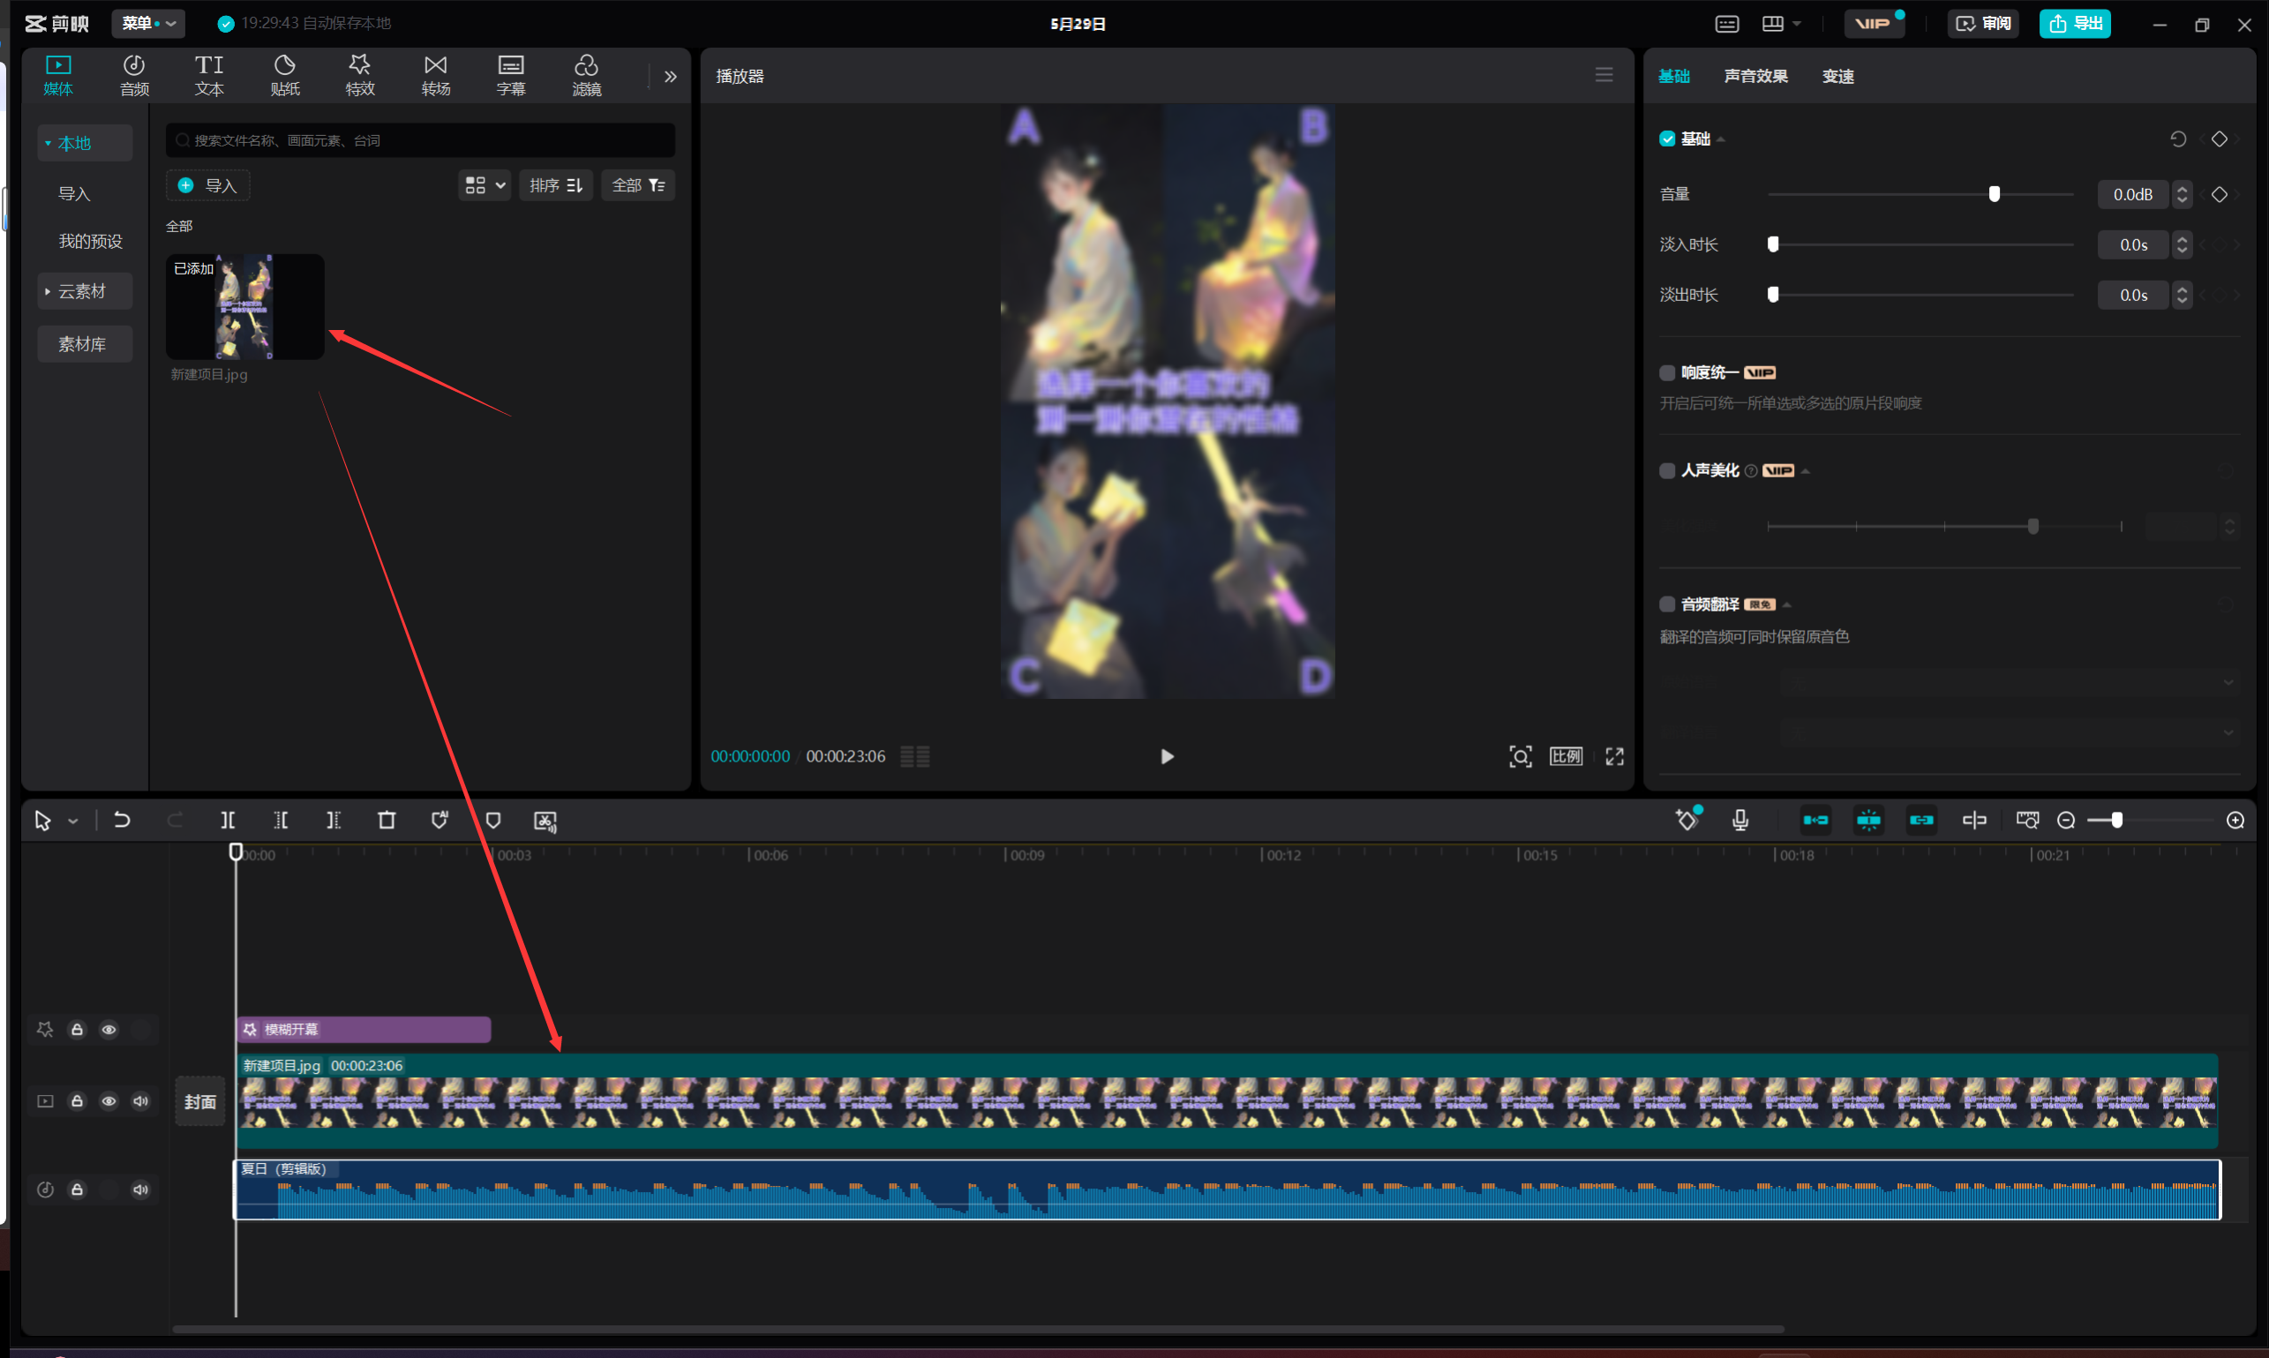Click the keyframe diamond beside 音量

click(2220, 194)
